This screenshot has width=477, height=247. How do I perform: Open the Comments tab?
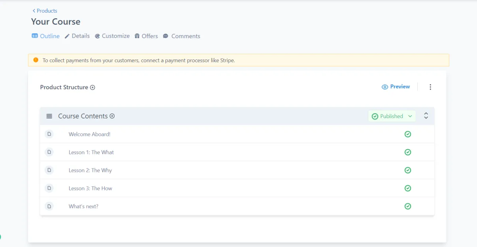point(181,36)
